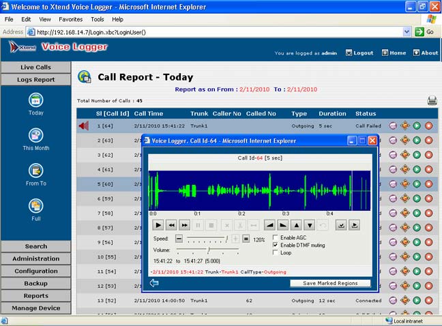Disable DTMF muting checkbox
Screen dimensions: 442x326
pos(276,245)
